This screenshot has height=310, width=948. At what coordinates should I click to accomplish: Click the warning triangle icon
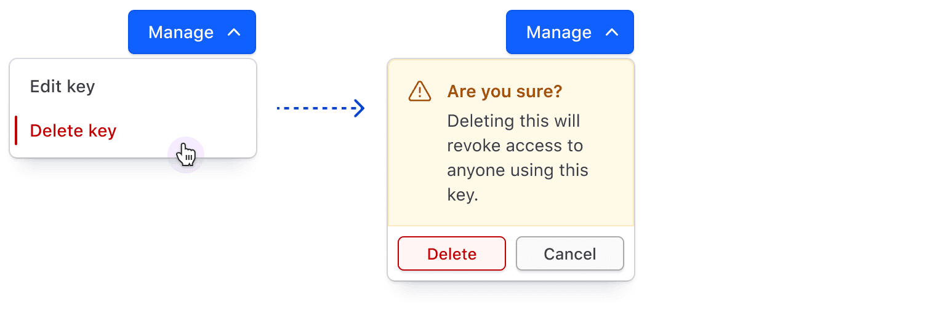pyautogui.click(x=420, y=92)
